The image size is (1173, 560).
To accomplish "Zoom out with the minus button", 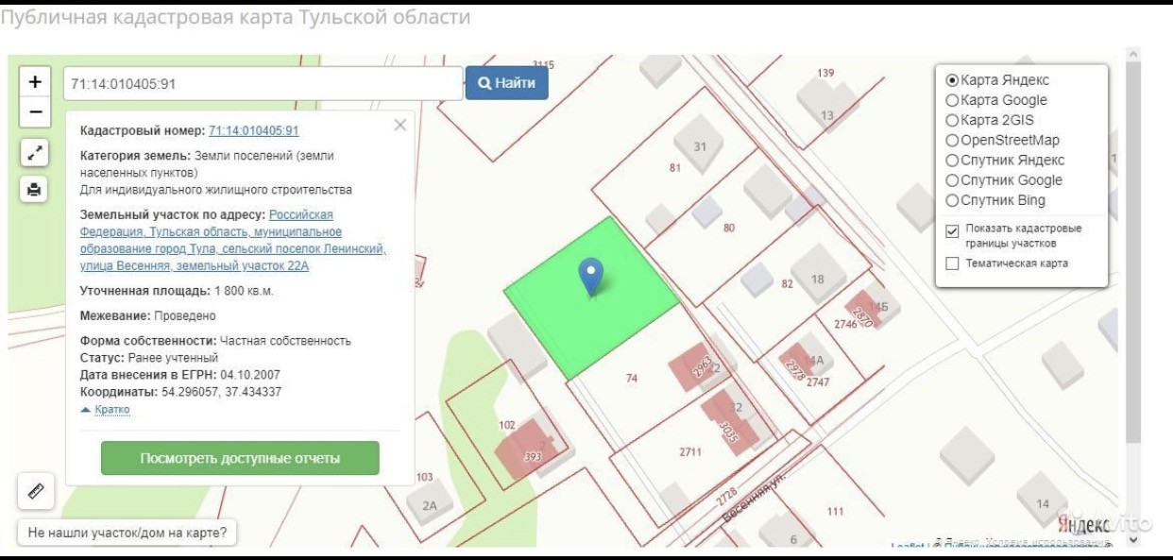I will (35, 111).
